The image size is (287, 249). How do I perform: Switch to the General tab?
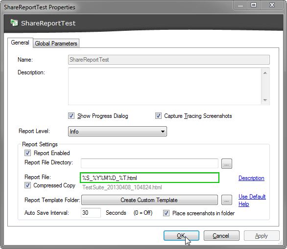click(x=20, y=43)
